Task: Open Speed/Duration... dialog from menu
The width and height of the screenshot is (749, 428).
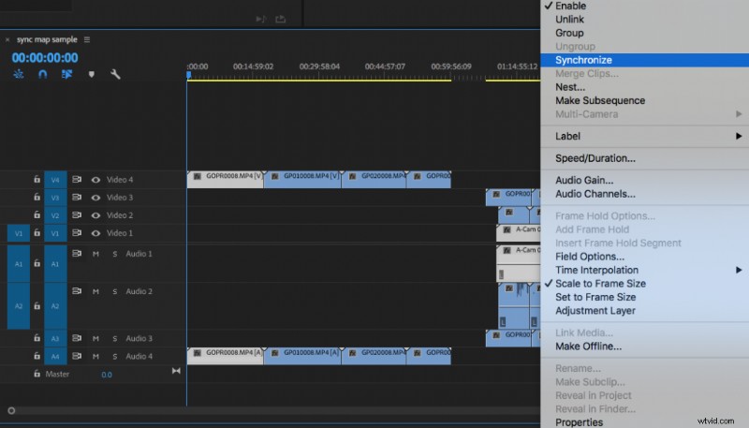Action: [x=595, y=158]
